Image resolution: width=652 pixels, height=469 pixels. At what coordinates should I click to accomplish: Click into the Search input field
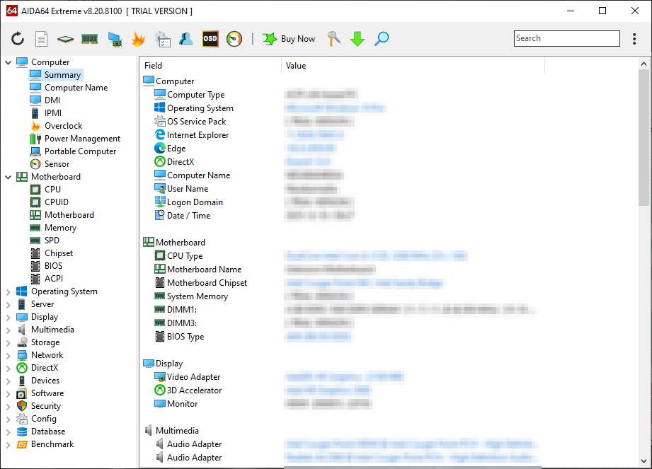tap(566, 39)
